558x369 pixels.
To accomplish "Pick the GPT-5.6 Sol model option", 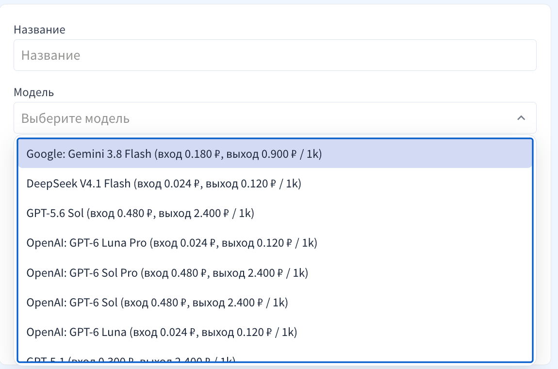I will click(x=275, y=213).
